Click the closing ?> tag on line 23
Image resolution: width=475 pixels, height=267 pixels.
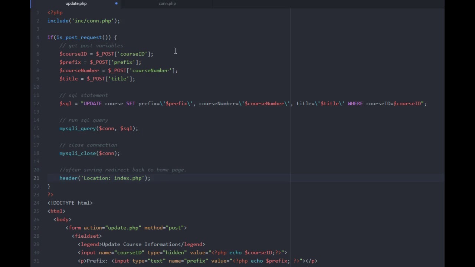50,195
